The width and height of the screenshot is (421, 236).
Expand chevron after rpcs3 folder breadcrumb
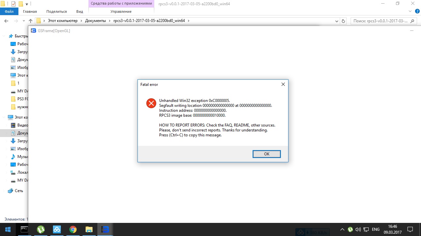click(188, 21)
